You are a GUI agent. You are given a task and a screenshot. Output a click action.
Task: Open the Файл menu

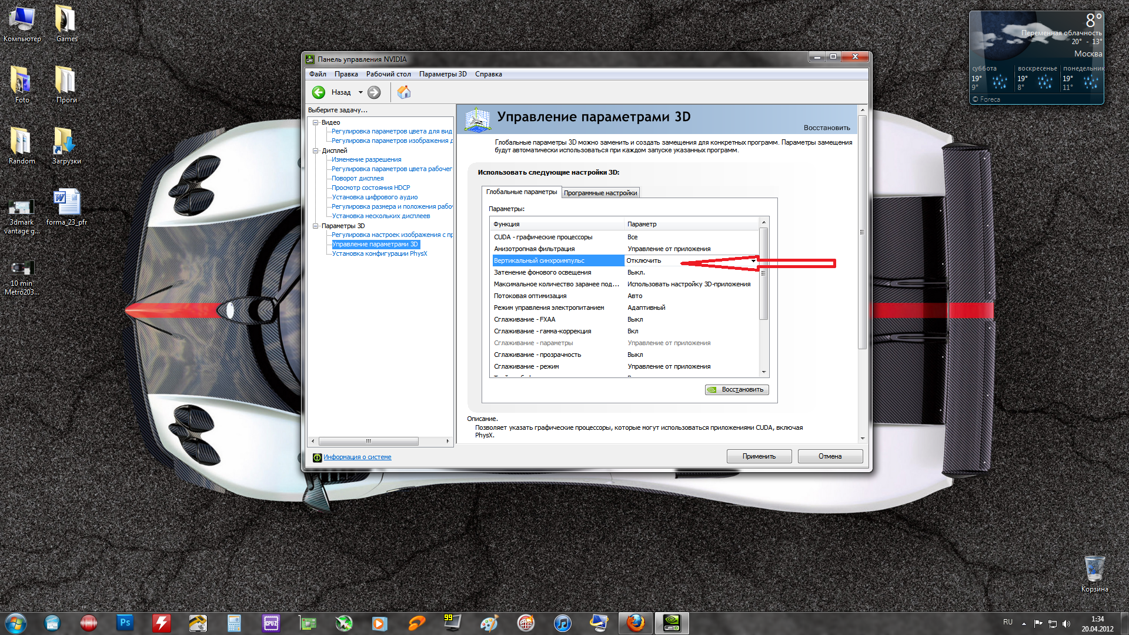click(x=318, y=74)
